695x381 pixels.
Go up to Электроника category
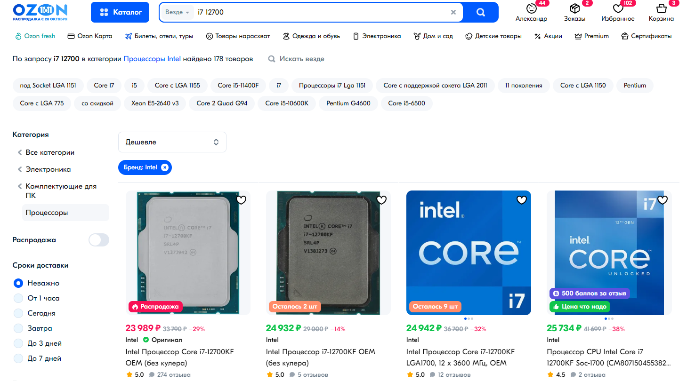point(48,169)
